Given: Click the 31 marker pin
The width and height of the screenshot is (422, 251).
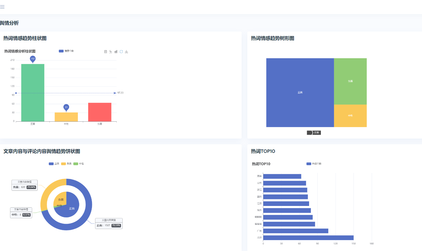Looking at the screenshot, I should [x=66, y=108].
